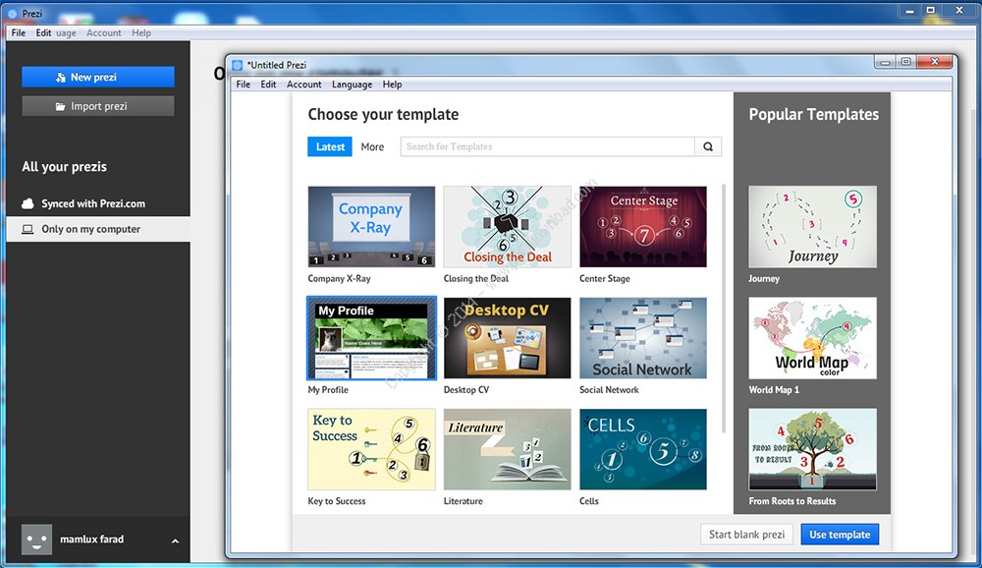Viewport: 982px width, 568px height.
Task: Focus the Search for Templates field
Action: [x=547, y=146]
